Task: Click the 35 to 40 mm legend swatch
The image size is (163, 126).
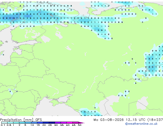Action: (x=64, y=123)
